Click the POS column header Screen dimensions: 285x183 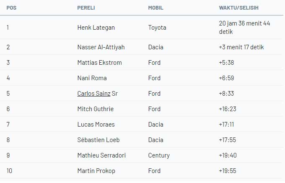[11, 8]
